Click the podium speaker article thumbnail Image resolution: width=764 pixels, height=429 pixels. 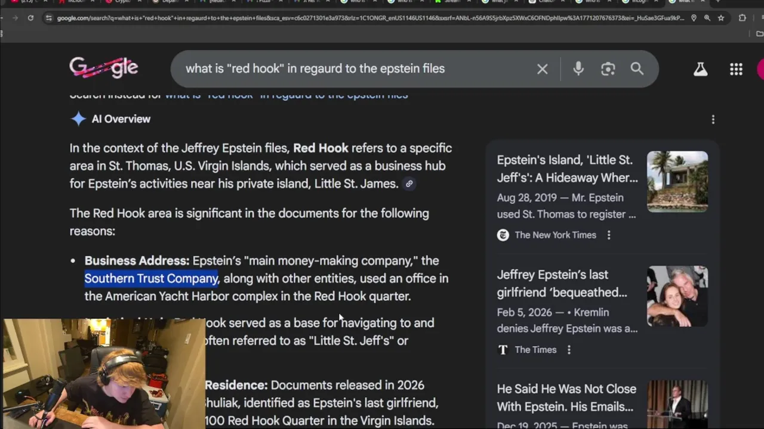pyautogui.click(x=677, y=405)
